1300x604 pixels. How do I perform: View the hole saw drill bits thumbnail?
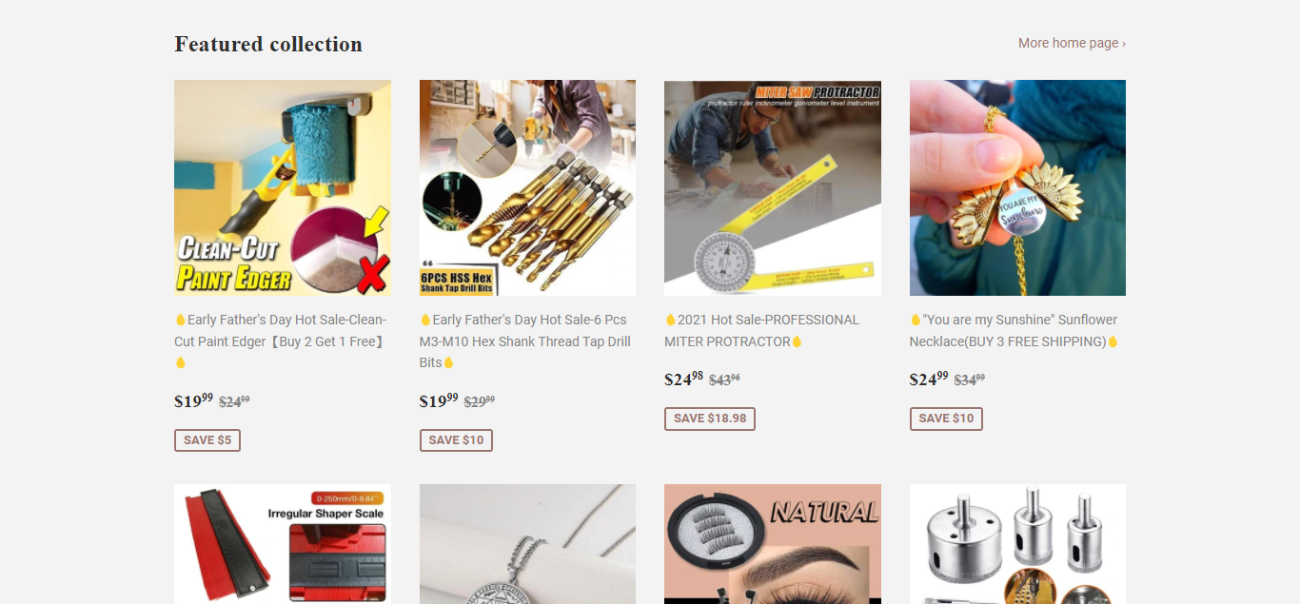pos(1017,544)
